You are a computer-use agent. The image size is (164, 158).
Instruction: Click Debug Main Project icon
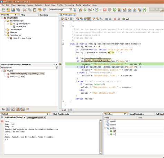(90, 10)
